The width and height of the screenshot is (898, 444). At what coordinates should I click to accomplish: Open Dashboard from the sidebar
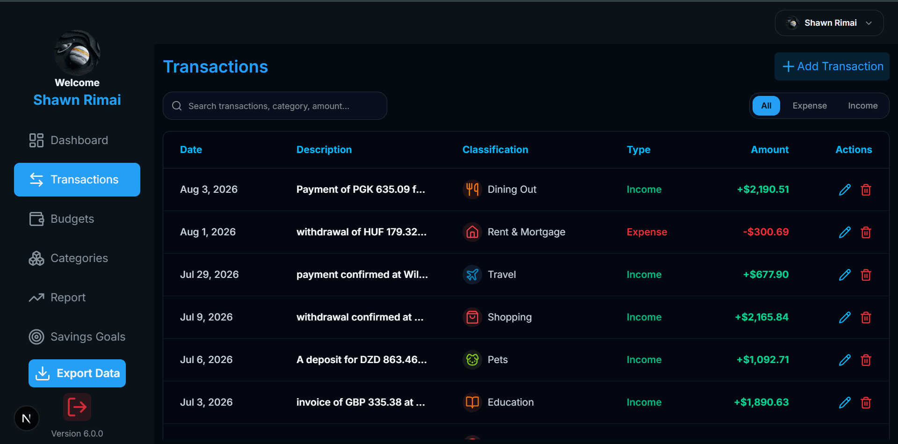tap(77, 140)
